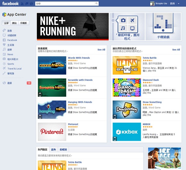Click the star rating under Pinterest
The height and width of the screenshot is (170, 186).
pos(73,127)
